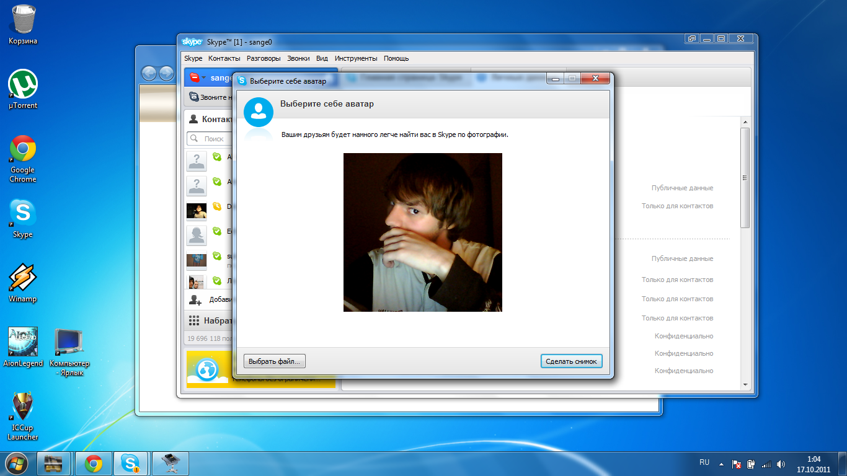The width and height of the screenshot is (847, 476).
Task: Close the avatar selection dialog
Action: click(x=595, y=78)
